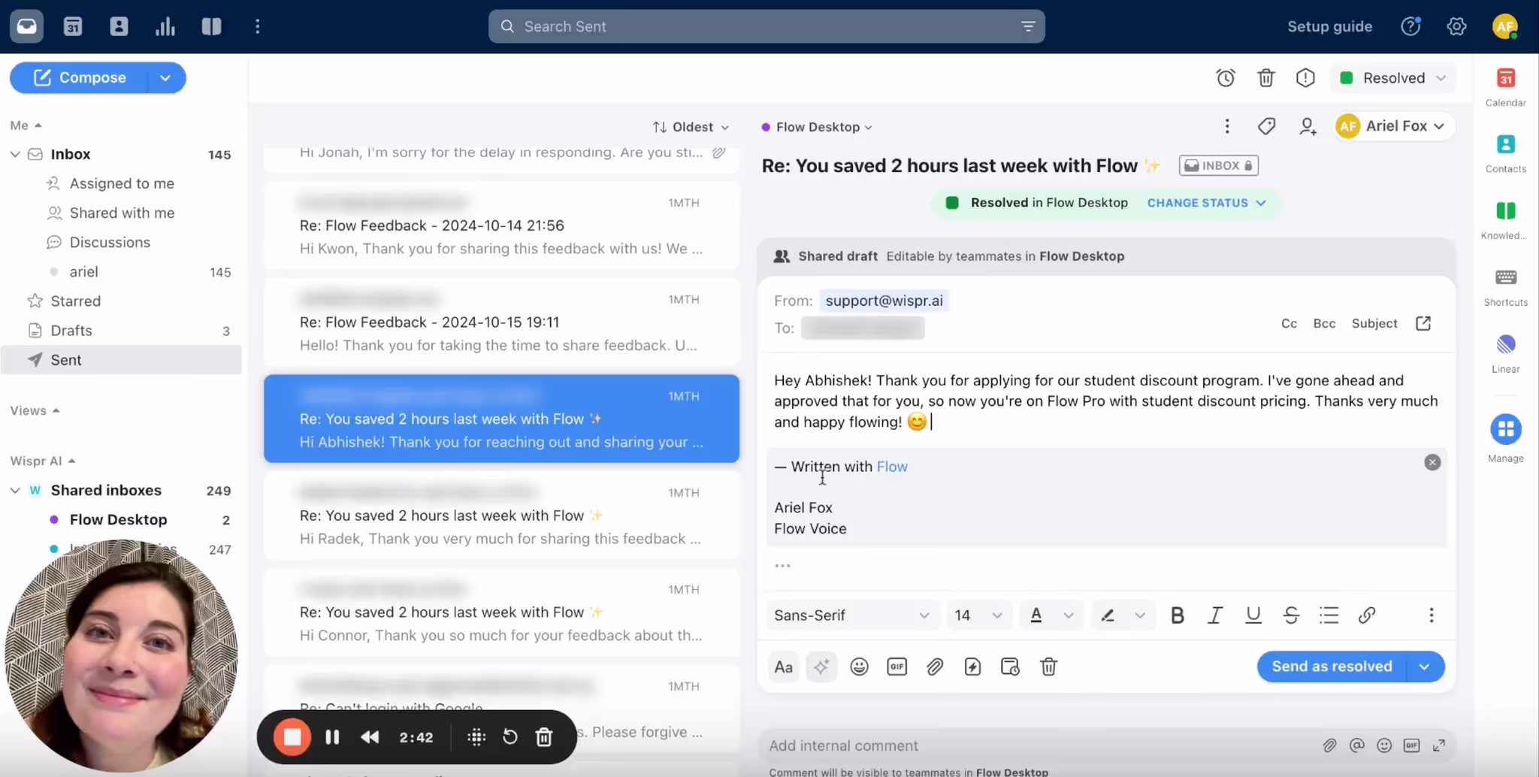The height and width of the screenshot is (777, 1539).
Task: Open the calendar icon in top navigation bar
Action: point(73,26)
